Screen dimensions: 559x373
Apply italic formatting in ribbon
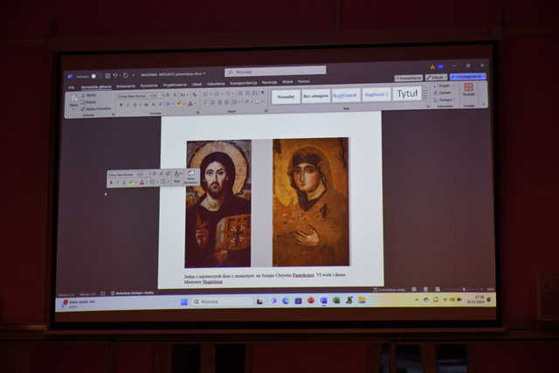click(128, 105)
